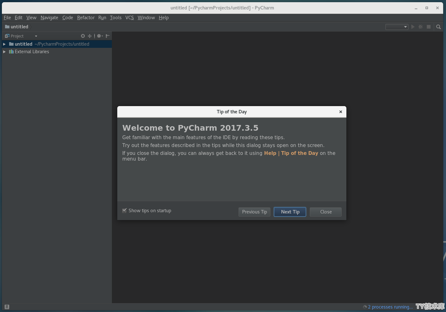This screenshot has width=446, height=312.
Task: Expand the untitled project tree node
Action: pyautogui.click(x=4, y=44)
